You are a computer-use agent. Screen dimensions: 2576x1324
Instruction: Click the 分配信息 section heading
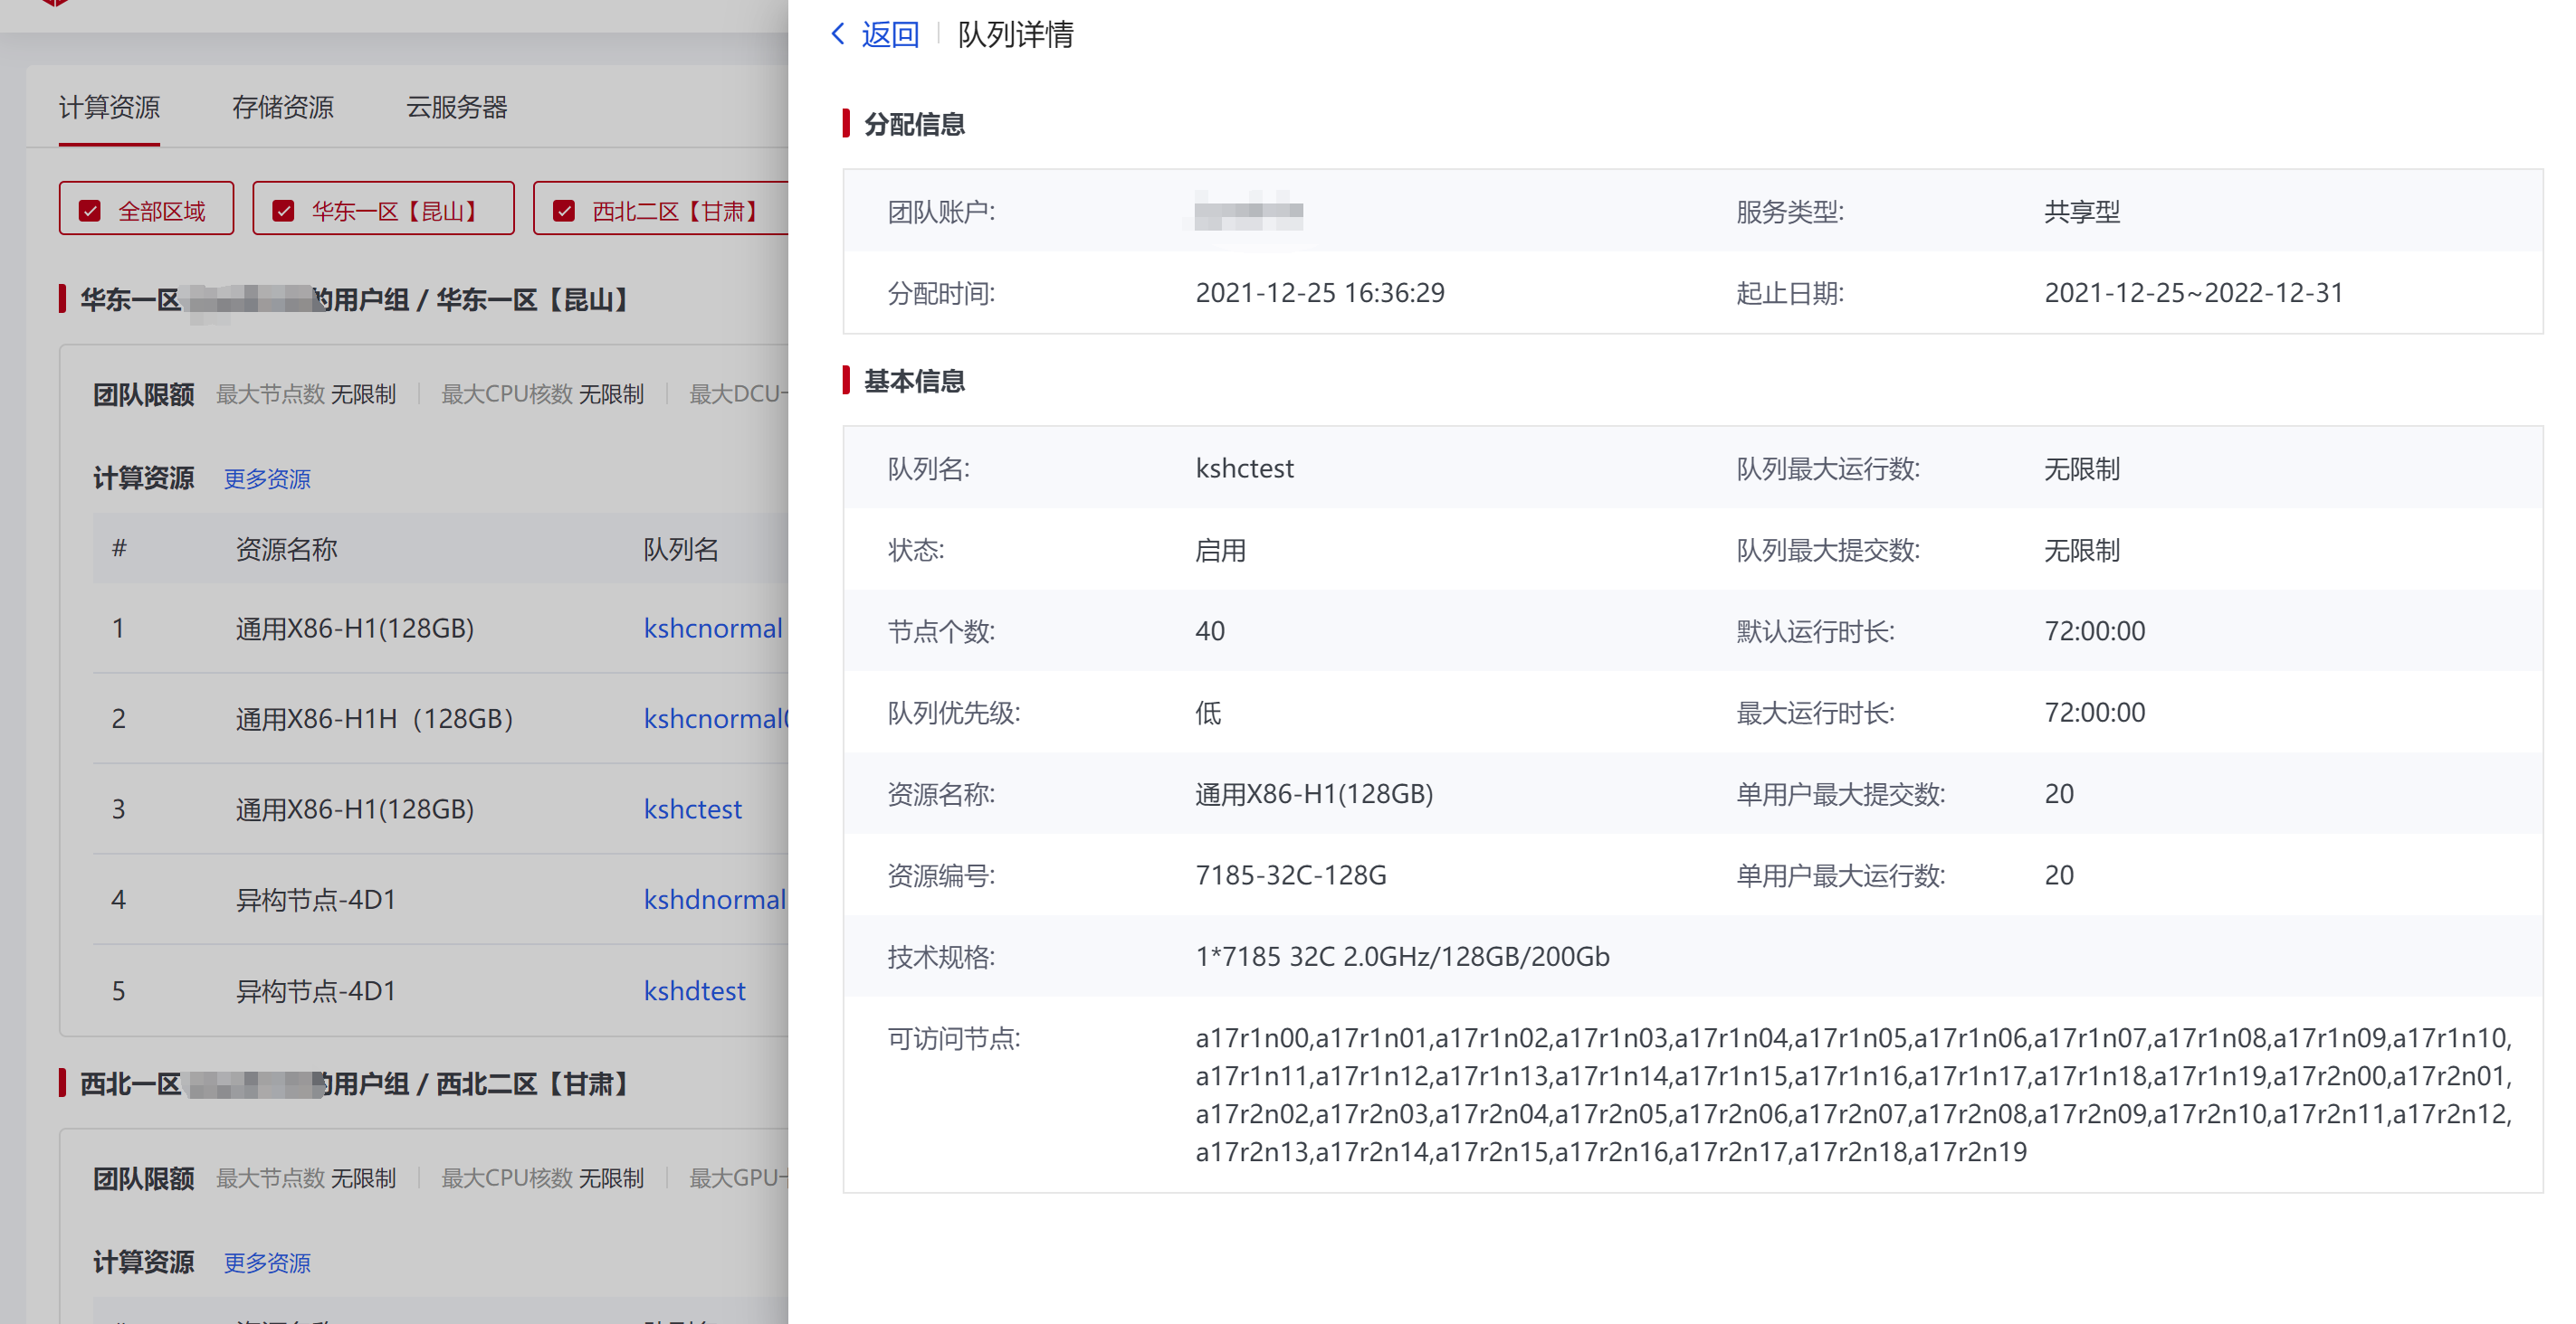[x=914, y=124]
